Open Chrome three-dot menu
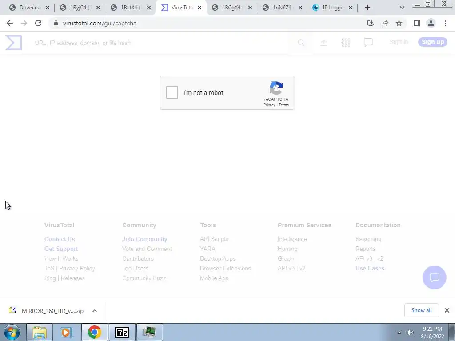 point(445,23)
